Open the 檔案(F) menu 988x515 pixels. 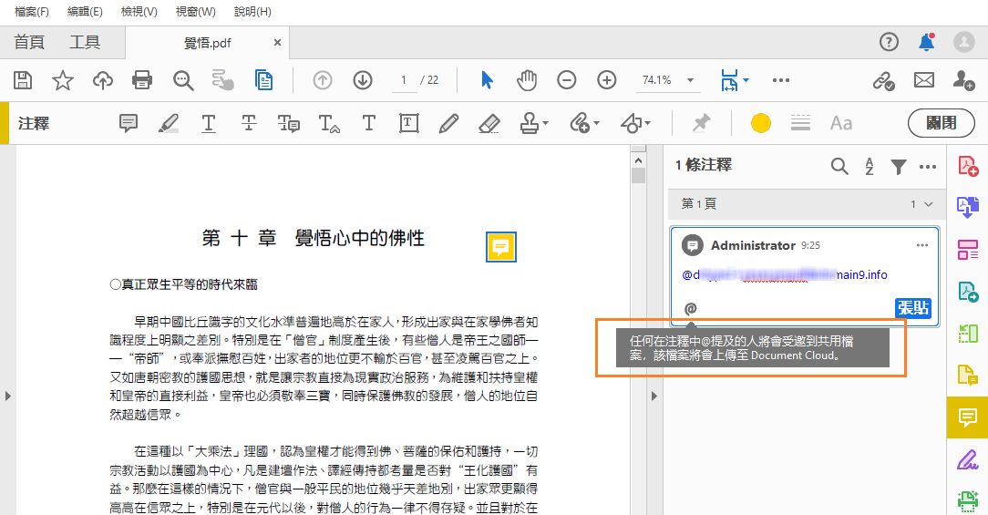coord(32,12)
